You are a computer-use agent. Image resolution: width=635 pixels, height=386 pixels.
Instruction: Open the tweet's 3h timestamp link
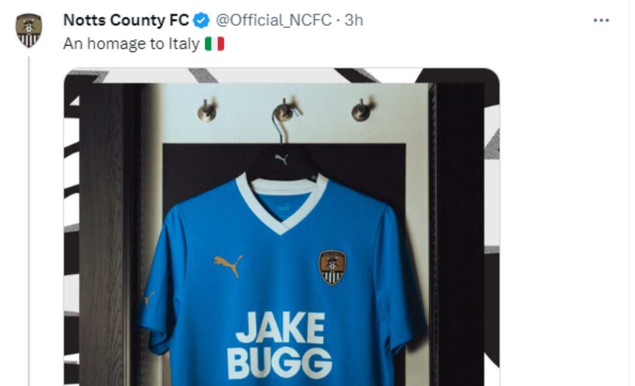point(354,21)
